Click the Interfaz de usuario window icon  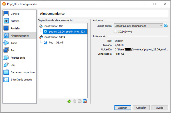6,79
